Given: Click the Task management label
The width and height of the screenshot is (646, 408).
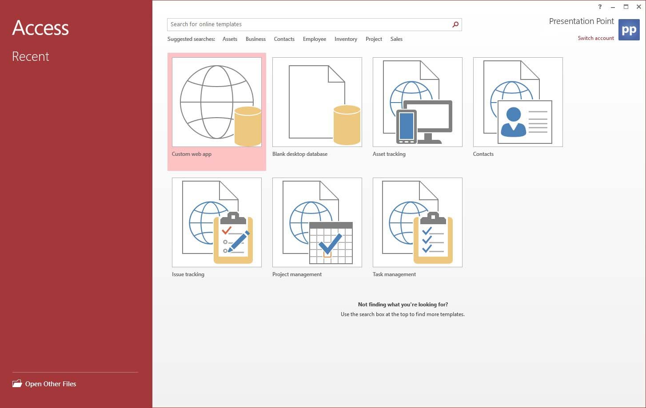Looking at the screenshot, I should (x=394, y=274).
